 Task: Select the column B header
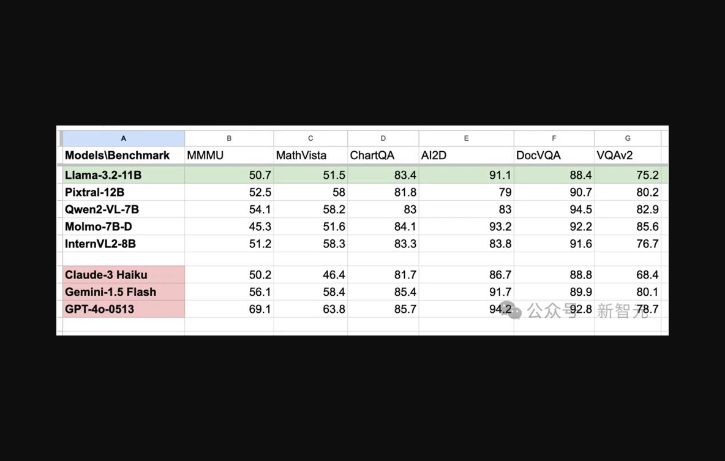(x=229, y=138)
